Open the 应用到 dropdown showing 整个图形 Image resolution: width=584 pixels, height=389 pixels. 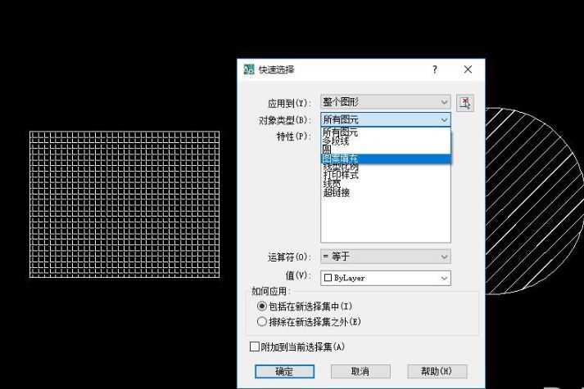386,102
